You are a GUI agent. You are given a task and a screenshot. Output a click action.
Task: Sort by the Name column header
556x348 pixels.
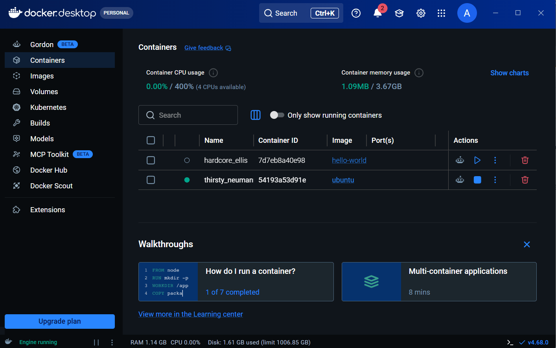coord(214,140)
